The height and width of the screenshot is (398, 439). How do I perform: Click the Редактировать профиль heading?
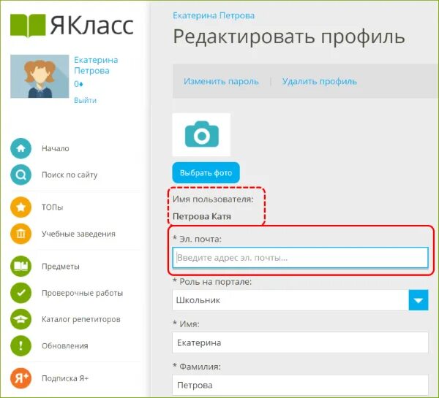click(289, 37)
